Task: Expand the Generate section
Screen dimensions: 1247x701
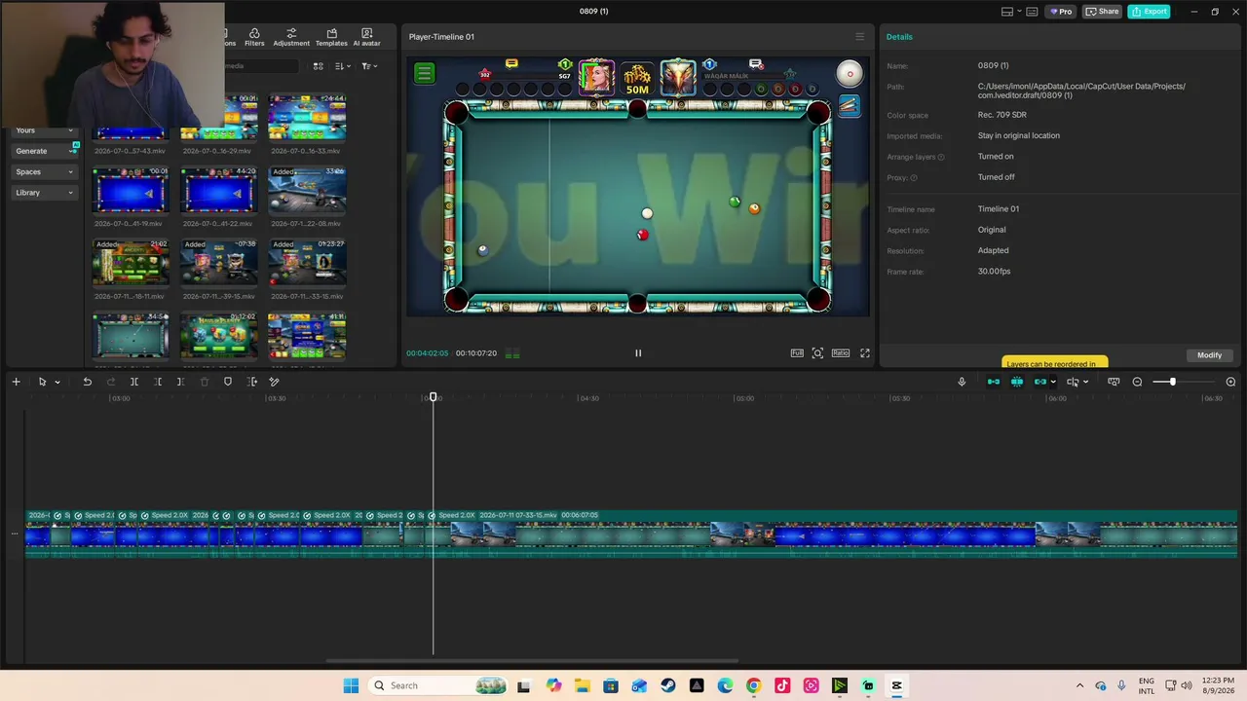Action: 45,151
